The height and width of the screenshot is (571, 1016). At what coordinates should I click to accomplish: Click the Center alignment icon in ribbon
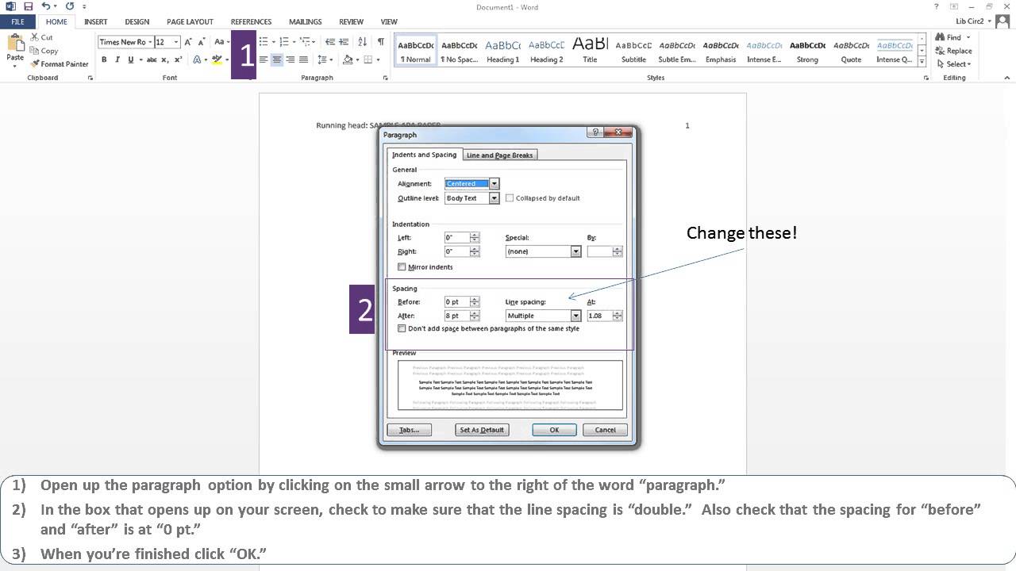point(277,59)
